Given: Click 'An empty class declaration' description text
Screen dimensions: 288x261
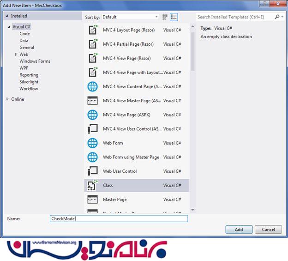Looking at the screenshot, I should tap(226, 36).
